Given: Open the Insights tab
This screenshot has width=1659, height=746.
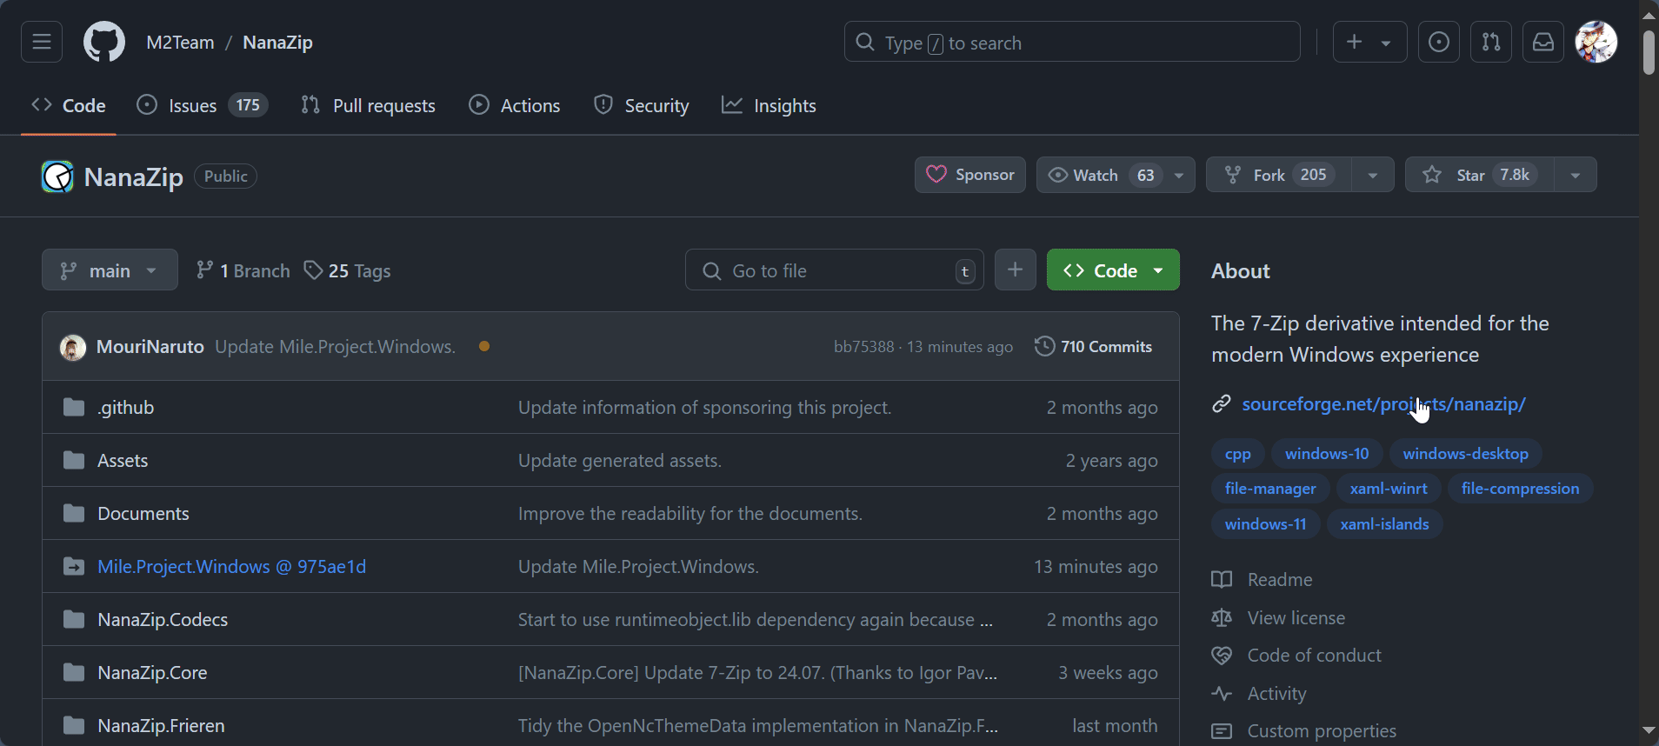Looking at the screenshot, I should (769, 105).
